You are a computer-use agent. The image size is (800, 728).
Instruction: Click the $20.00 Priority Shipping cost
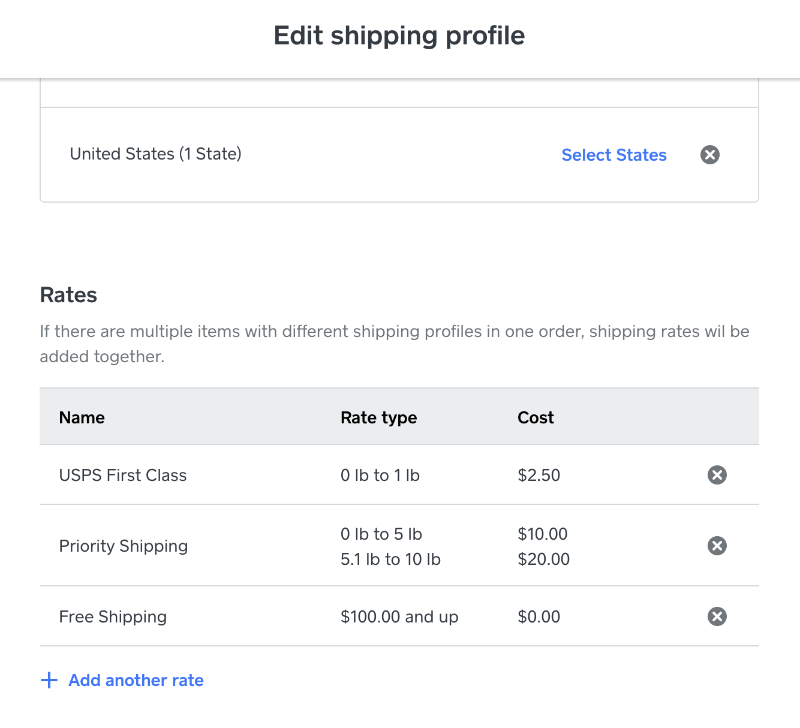pyautogui.click(x=543, y=559)
